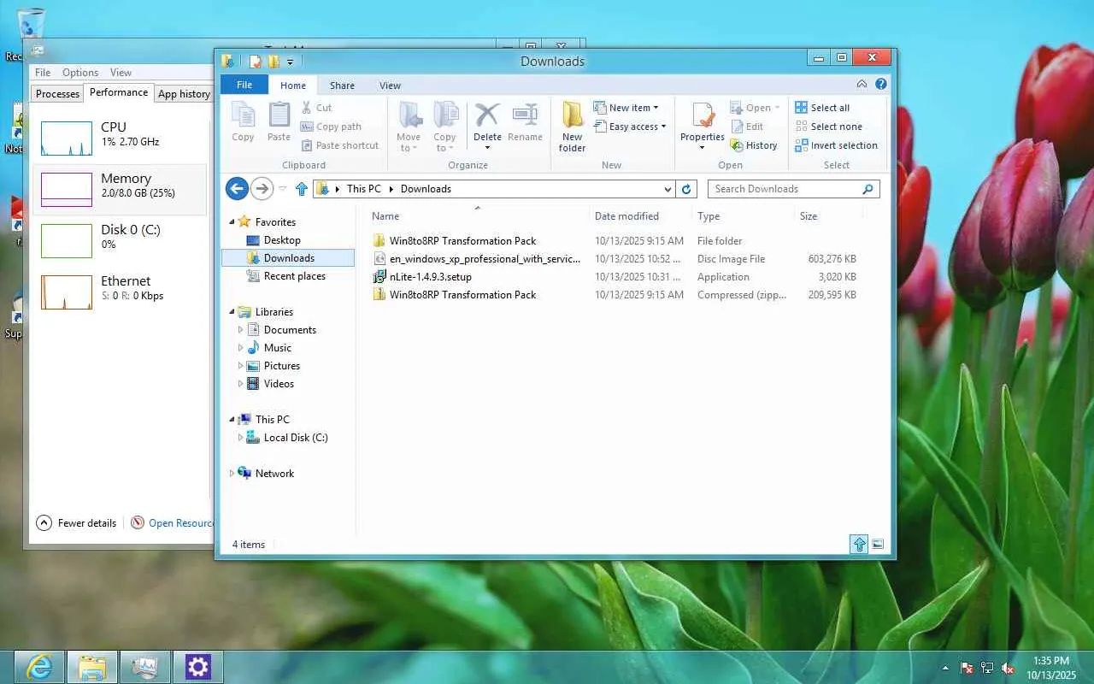Switch to the View tab in the Explorer ribbon
Screen dimensions: 1094x684
coord(390,85)
